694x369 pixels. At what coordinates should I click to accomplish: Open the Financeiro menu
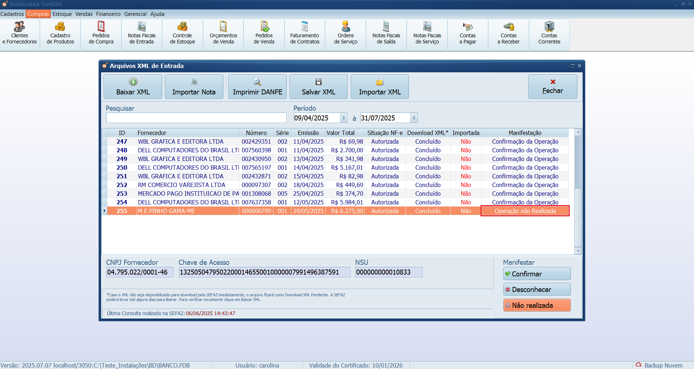[x=108, y=14]
